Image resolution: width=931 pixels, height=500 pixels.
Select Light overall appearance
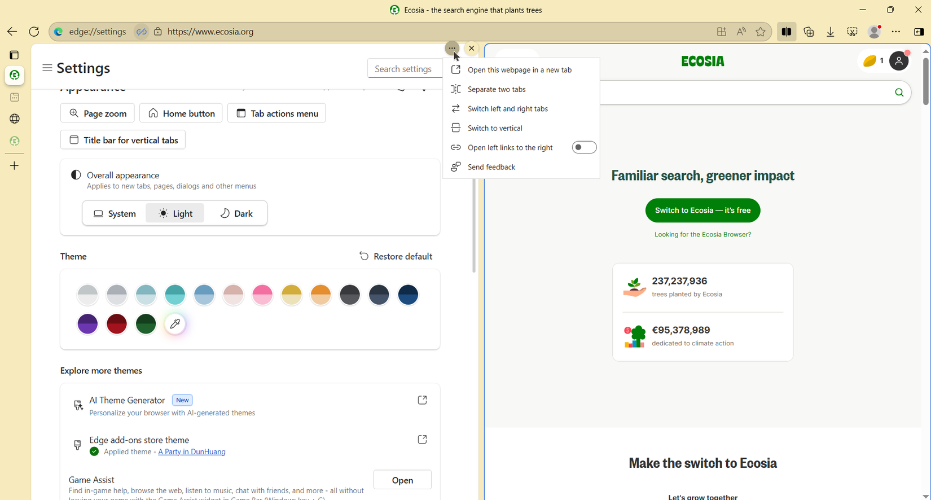pyautogui.click(x=175, y=213)
